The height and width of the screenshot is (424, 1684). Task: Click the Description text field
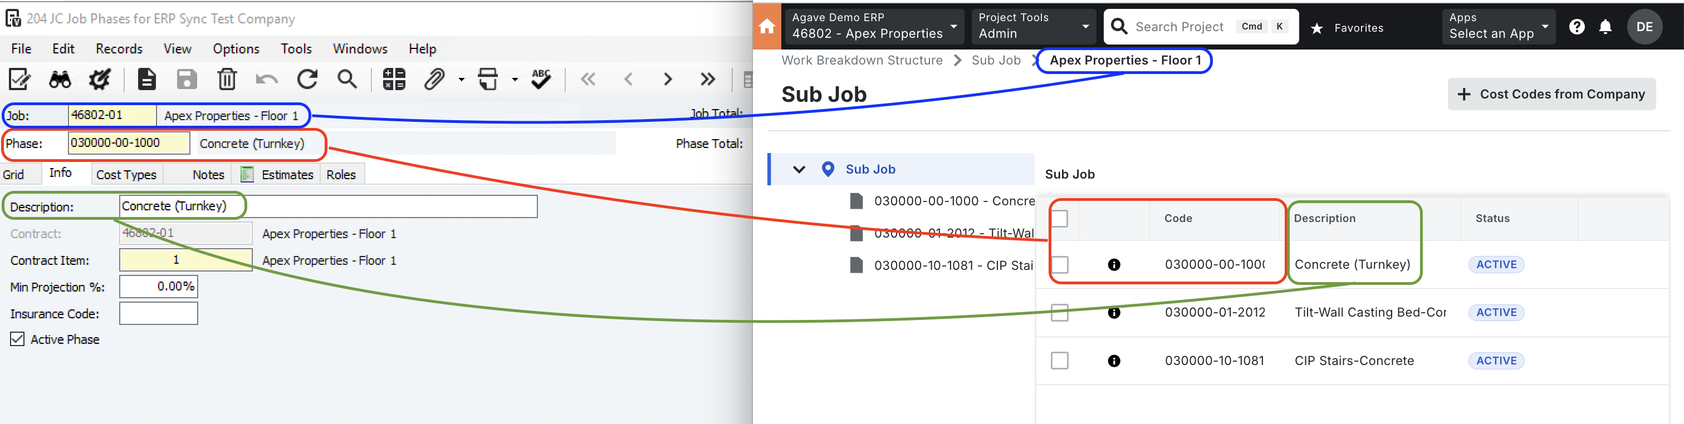tap(328, 206)
